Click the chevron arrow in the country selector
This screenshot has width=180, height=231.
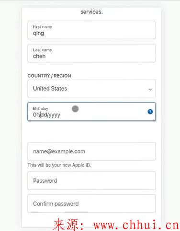(x=150, y=90)
